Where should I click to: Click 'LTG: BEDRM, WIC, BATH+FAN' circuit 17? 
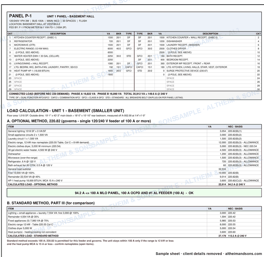coord(46,67)
